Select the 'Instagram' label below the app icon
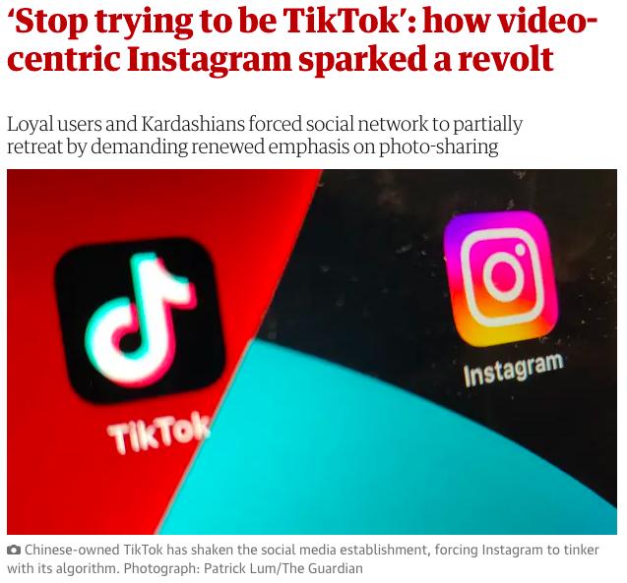The image size is (627, 583). tap(514, 370)
